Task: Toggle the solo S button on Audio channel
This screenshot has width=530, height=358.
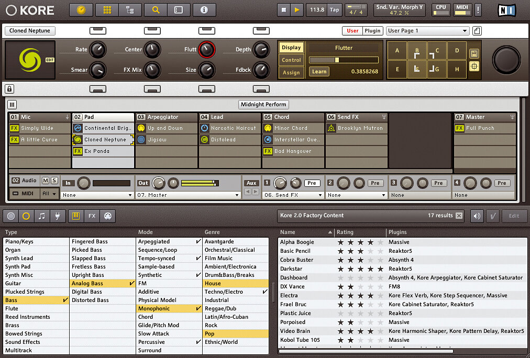Action: click(54, 181)
